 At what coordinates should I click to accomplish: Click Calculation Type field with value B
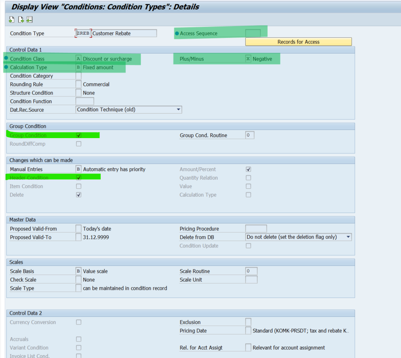click(x=79, y=67)
